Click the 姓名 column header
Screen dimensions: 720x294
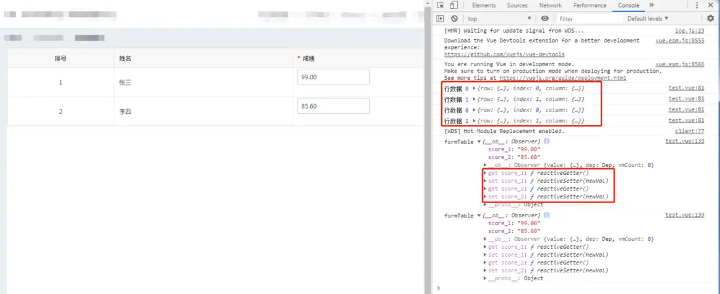(203, 58)
